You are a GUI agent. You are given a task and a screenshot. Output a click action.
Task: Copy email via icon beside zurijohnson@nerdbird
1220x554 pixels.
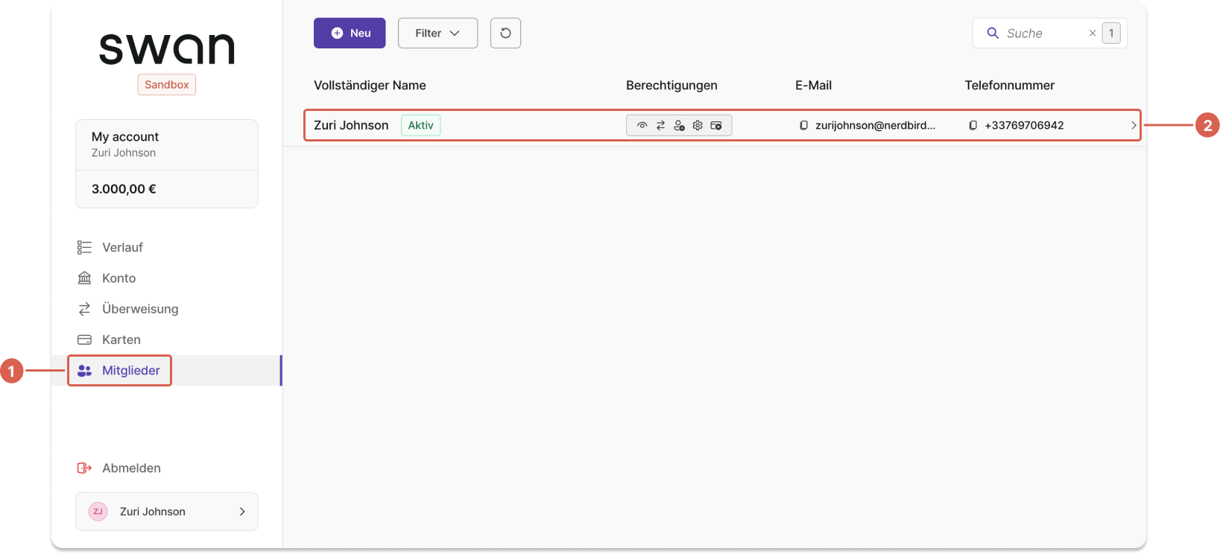[803, 125]
